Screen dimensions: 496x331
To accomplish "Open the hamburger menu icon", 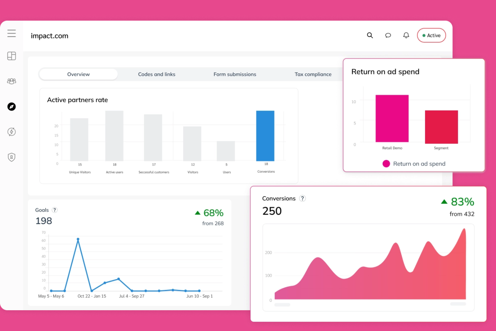I will (12, 33).
